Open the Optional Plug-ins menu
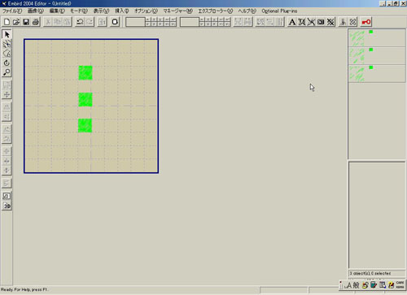The image size is (407, 295). tap(279, 11)
